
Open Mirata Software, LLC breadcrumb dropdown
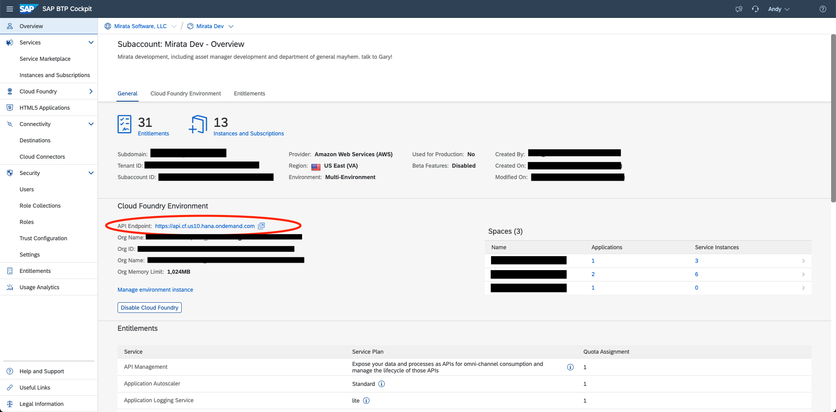(174, 26)
